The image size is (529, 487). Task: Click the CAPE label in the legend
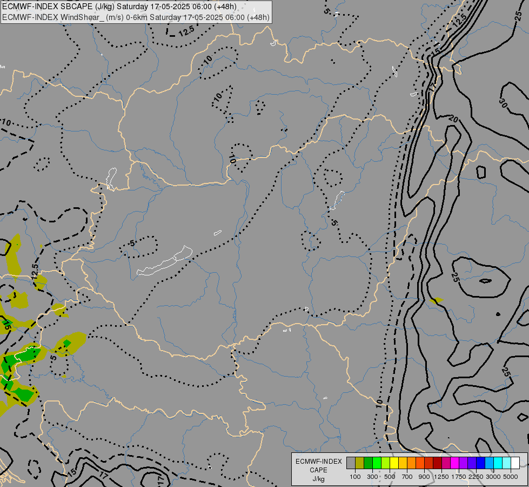[318, 470]
